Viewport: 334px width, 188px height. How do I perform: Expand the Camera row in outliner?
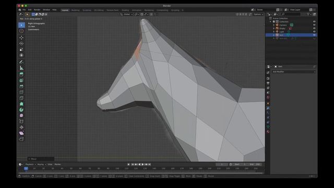coord(274,25)
